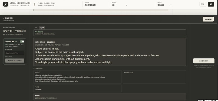
Task: Toggle the DeepSeek processing switch
Action: [22, 41]
